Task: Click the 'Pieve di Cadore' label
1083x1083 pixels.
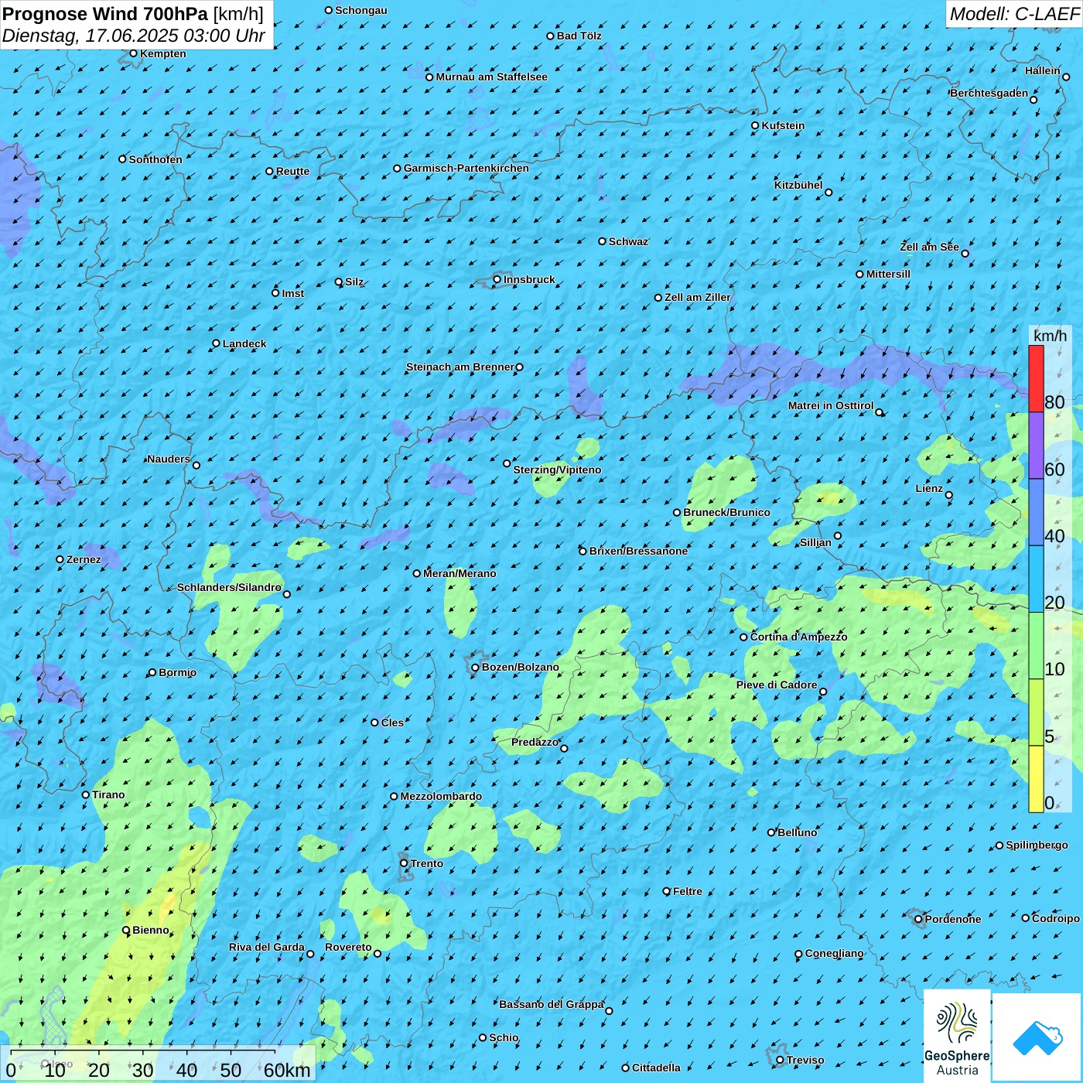Action: pyautogui.click(x=777, y=685)
